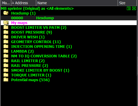The image size is (138, 106).
Task: Click the INJECTION OPPENING TIME folder icon
Action: pos(6,46)
